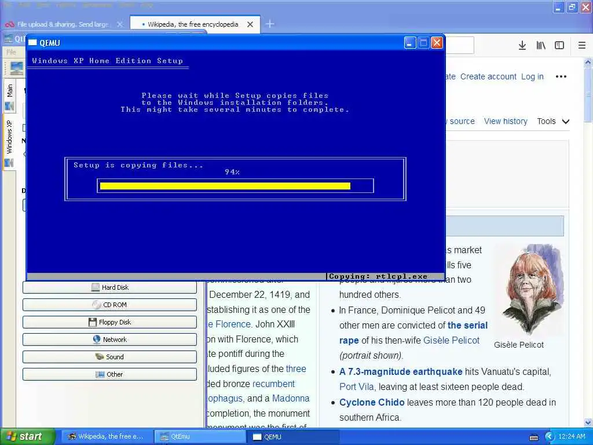Expand hidden tray icons arrow
Image resolution: width=593 pixels, height=445 pixels.
[550, 437]
